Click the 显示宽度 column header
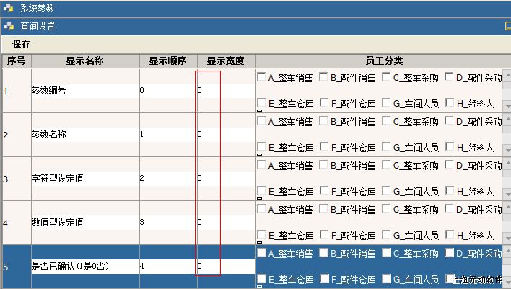 225,61
